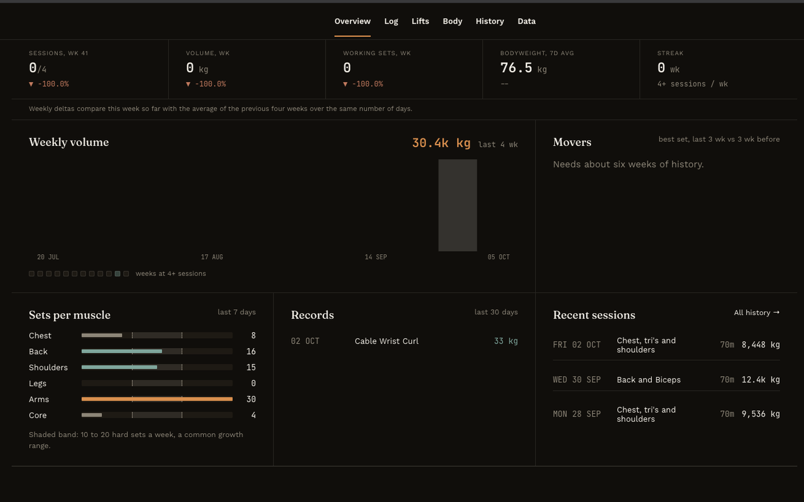Click "Needs about six weeks of history."
Image resolution: width=804 pixels, height=502 pixels.
click(x=628, y=165)
